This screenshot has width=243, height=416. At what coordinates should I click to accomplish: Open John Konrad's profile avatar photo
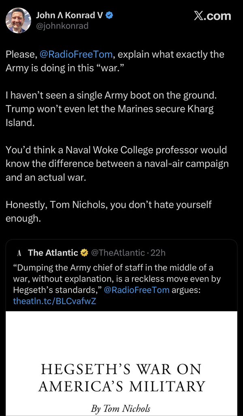click(x=18, y=20)
